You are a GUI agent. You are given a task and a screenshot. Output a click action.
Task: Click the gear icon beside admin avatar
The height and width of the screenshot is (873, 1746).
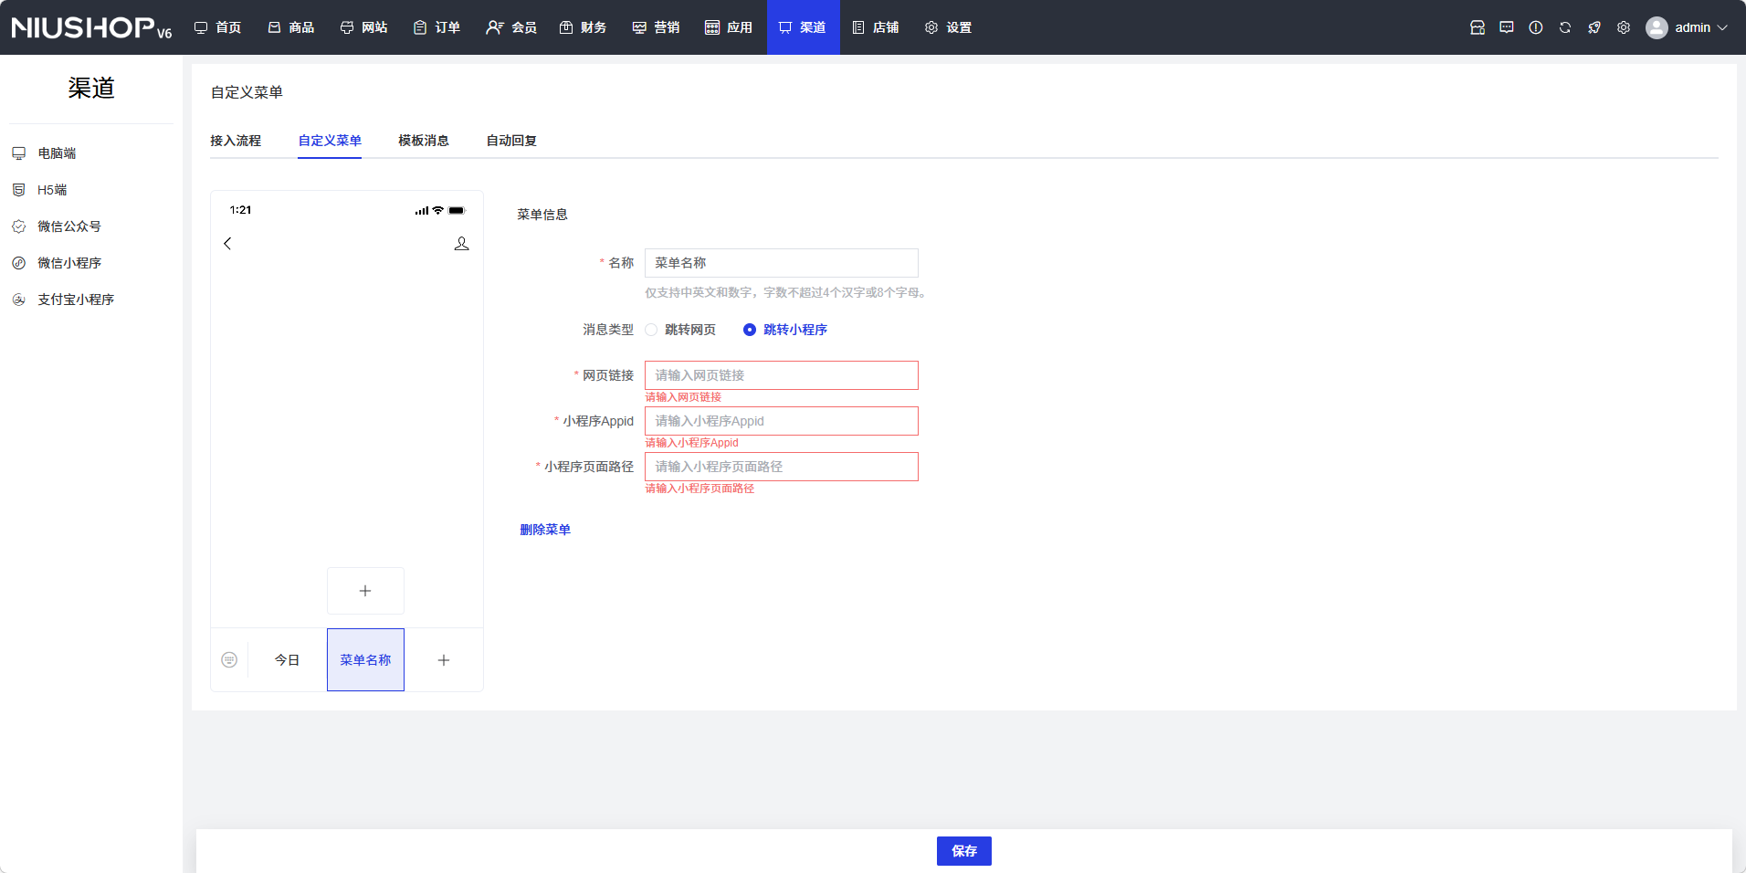1623,27
